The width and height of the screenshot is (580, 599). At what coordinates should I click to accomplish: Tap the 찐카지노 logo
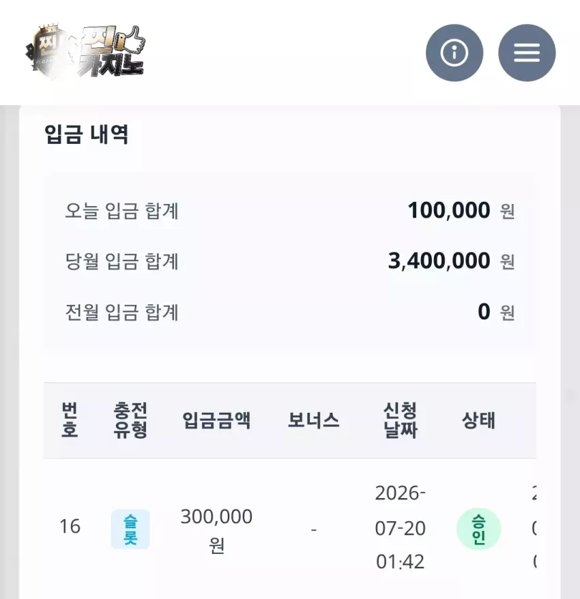tap(86, 53)
